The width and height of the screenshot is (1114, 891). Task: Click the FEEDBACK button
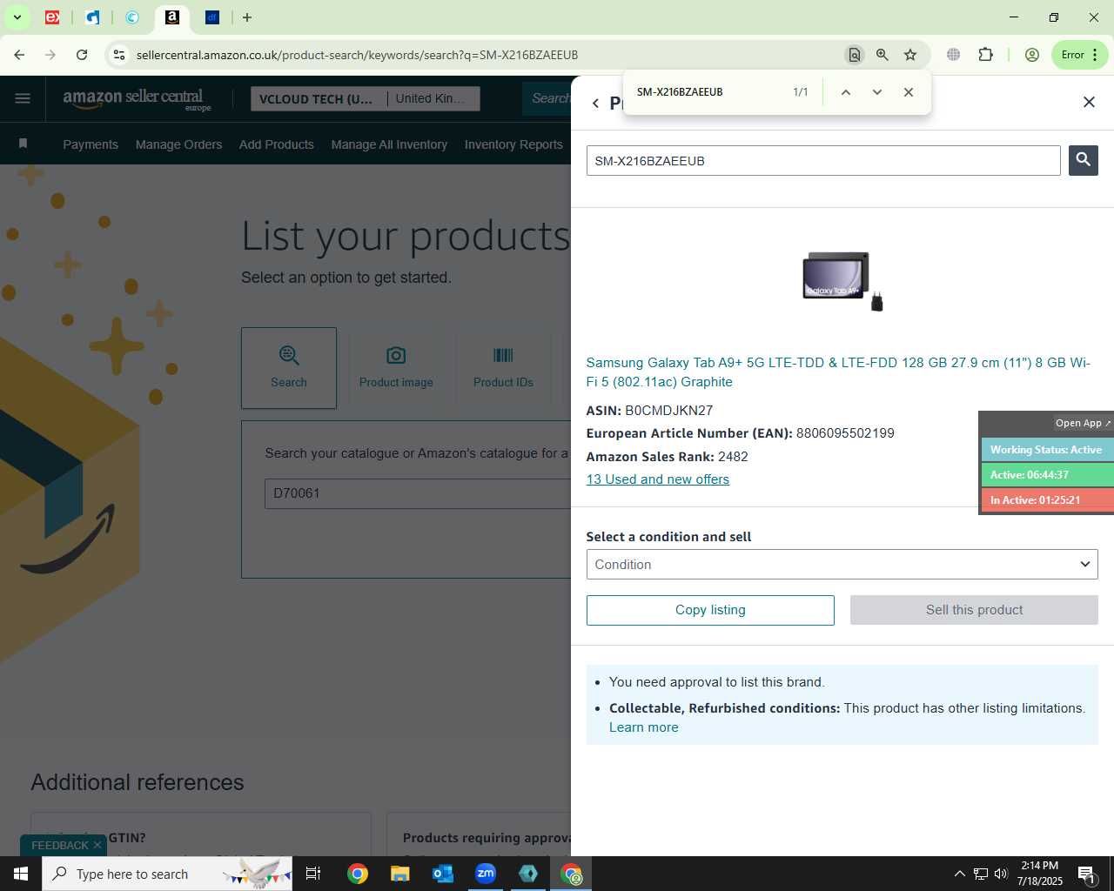tap(59, 845)
